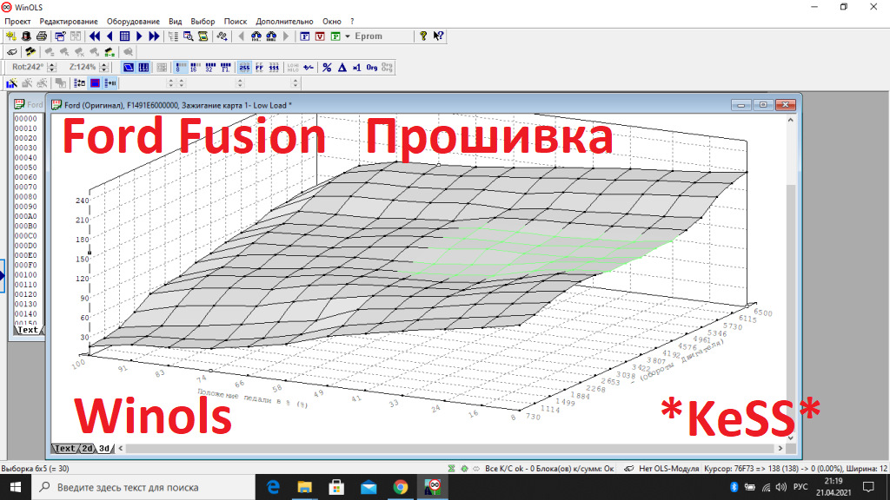Jump to the last map with double-right arrows
This screenshot has width=890, height=500.
[154, 36]
